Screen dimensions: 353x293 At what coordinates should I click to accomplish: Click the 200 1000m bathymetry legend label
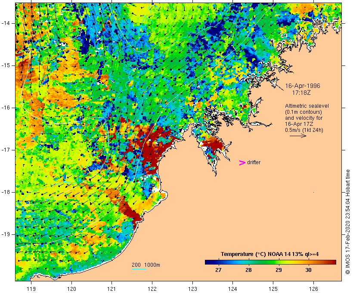tap(146, 265)
